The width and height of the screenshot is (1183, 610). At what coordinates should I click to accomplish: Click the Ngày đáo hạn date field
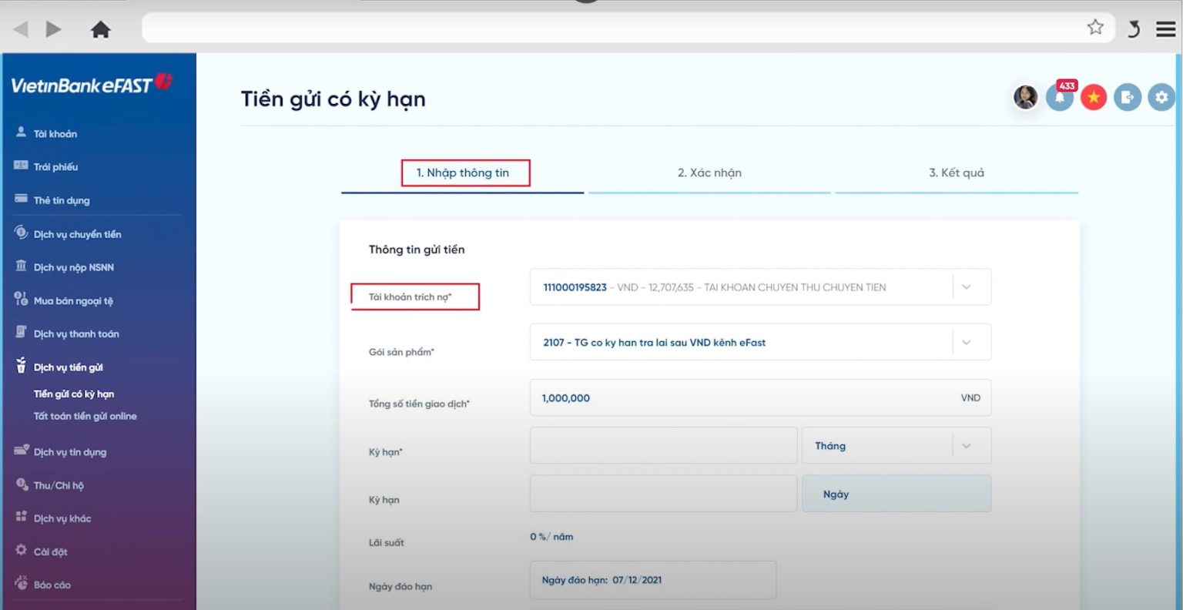click(652, 580)
